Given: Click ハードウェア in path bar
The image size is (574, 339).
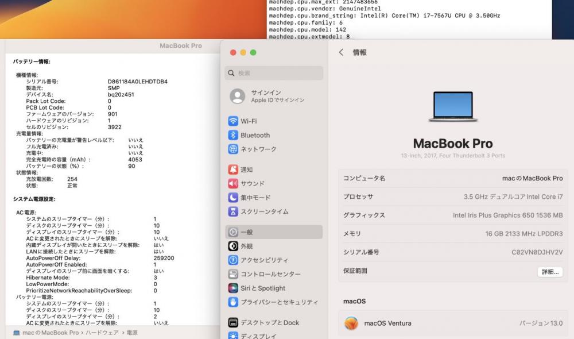Looking at the screenshot, I should (102, 333).
